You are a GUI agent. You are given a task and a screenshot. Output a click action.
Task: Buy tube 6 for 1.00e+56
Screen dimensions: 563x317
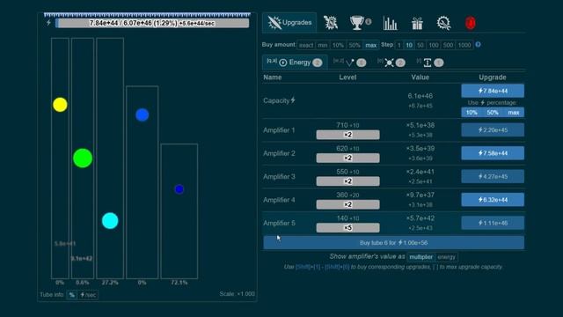393,243
